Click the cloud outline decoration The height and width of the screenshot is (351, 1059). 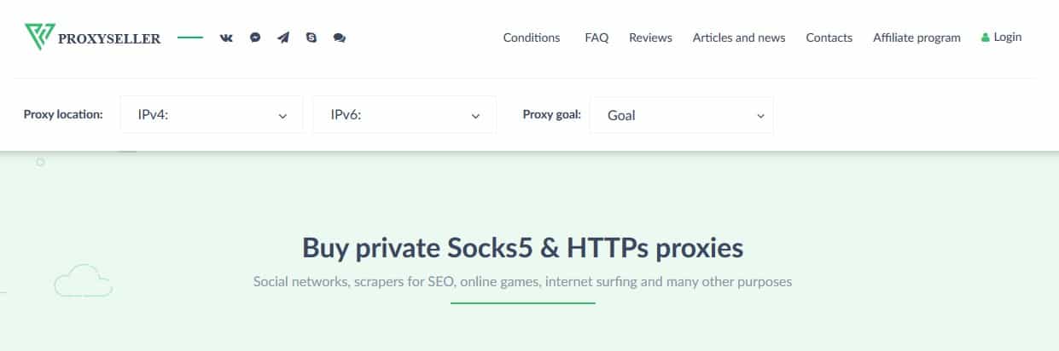[x=83, y=280]
